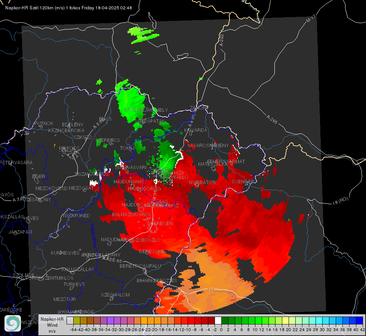Click the DEBRECEN city label
Image resolution: width=366 pixels, height=336 pixels.
pyautogui.click(x=160, y=223)
